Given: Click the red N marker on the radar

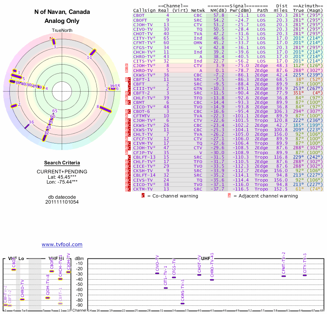Looking at the screenshot, I should (x=52, y=39).
